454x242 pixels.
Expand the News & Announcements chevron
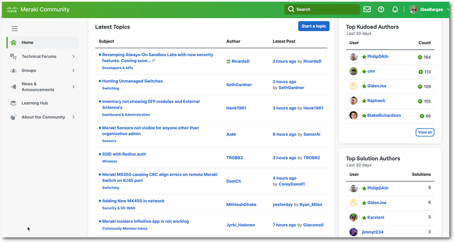click(x=73, y=87)
